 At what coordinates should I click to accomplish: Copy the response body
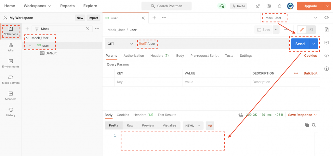pyautogui.click(x=307, y=125)
